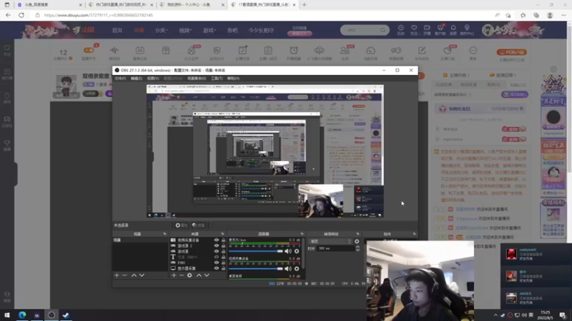
Task: Mute the 视频采集设备 mixer channel
Action: coord(288,269)
